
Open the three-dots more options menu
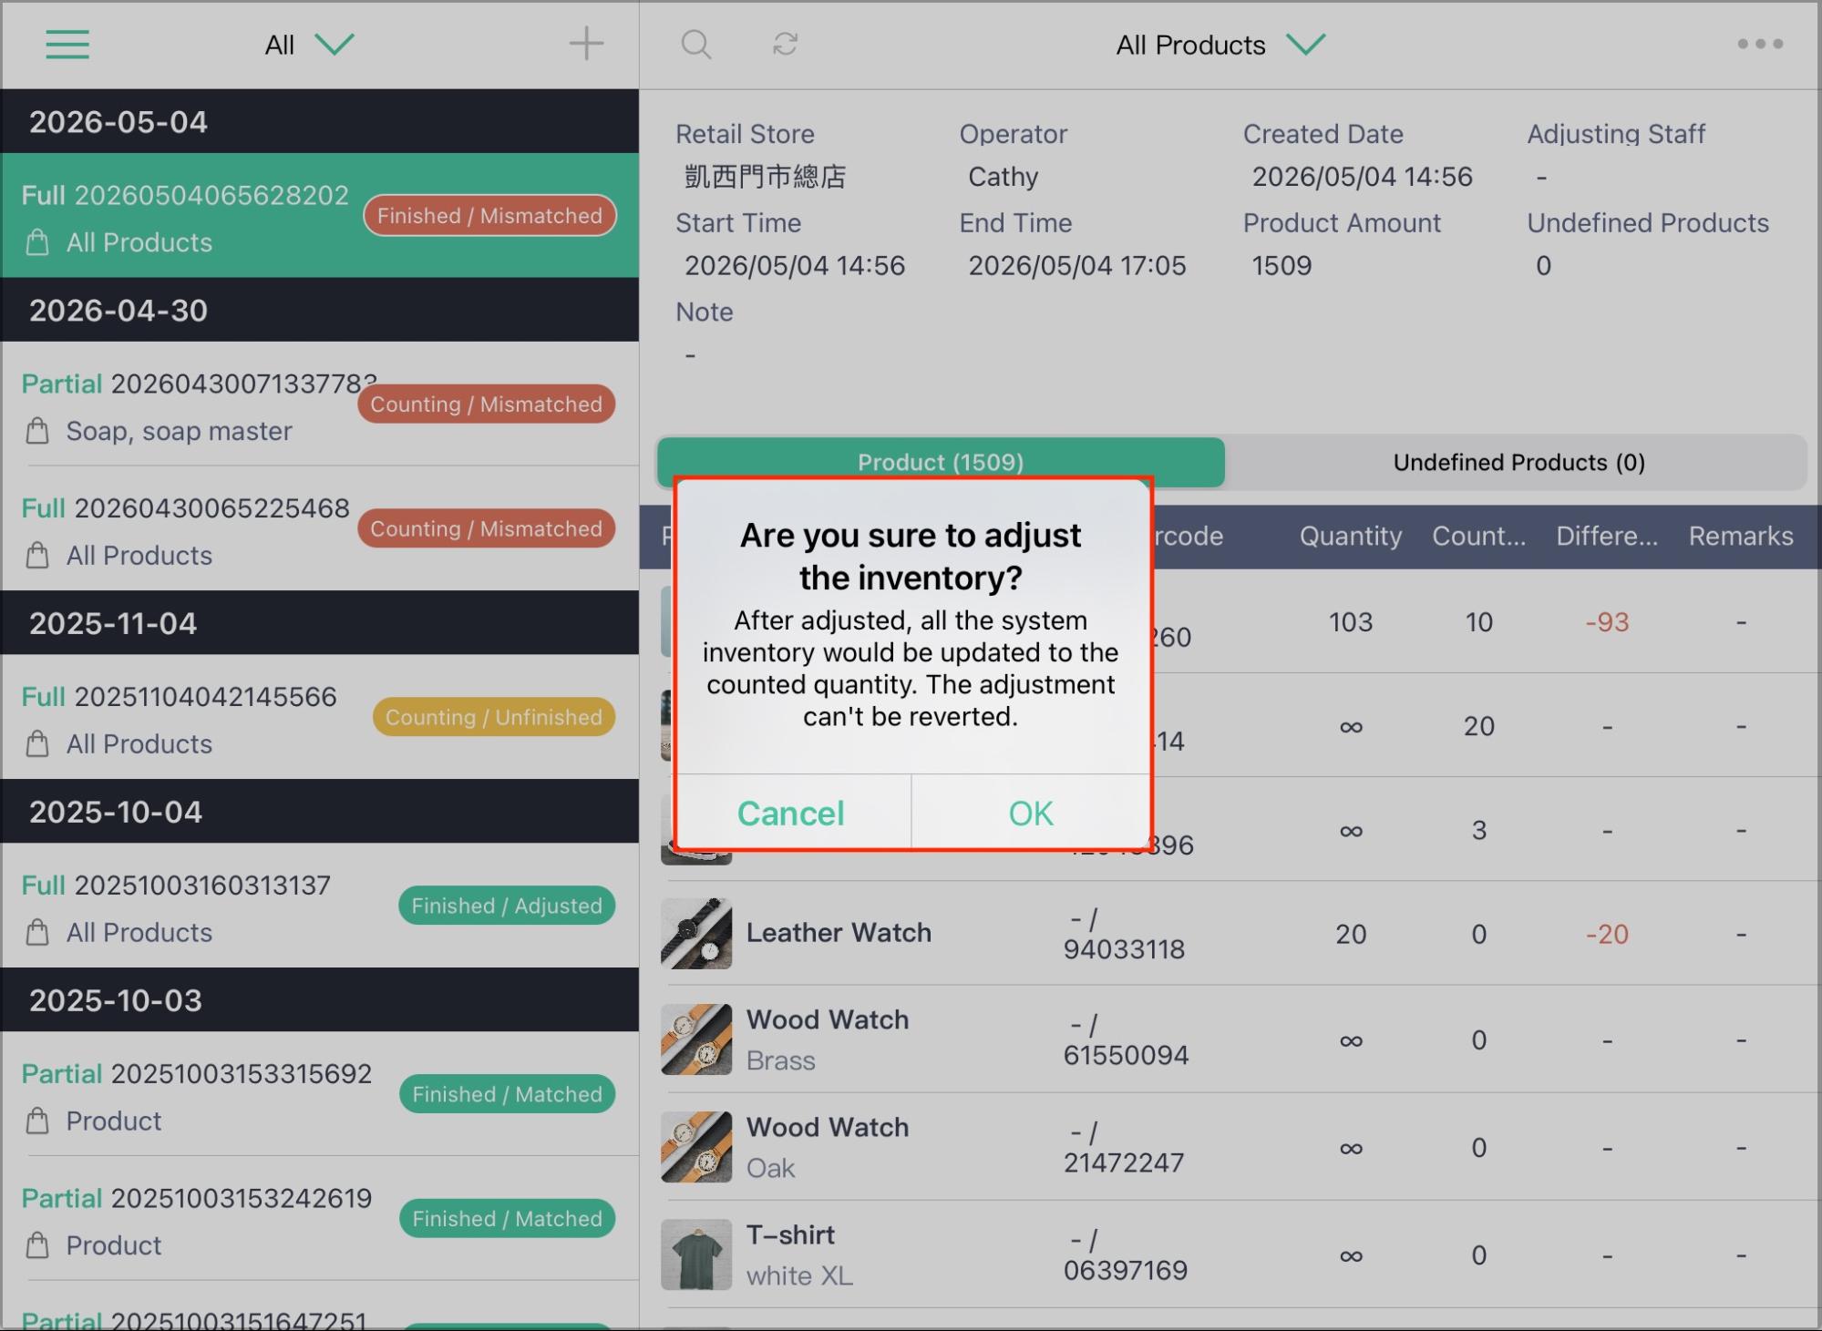point(1760,44)
